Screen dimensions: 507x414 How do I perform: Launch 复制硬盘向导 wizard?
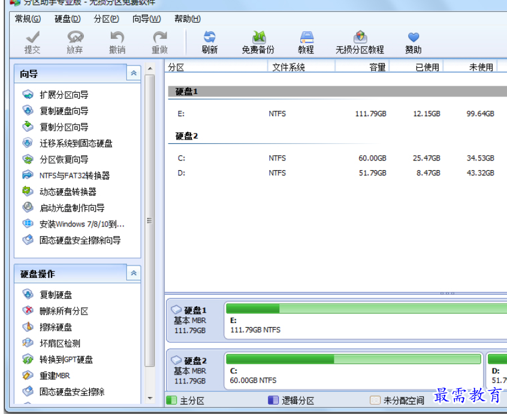pyautogui.click(x=55, y=111)
